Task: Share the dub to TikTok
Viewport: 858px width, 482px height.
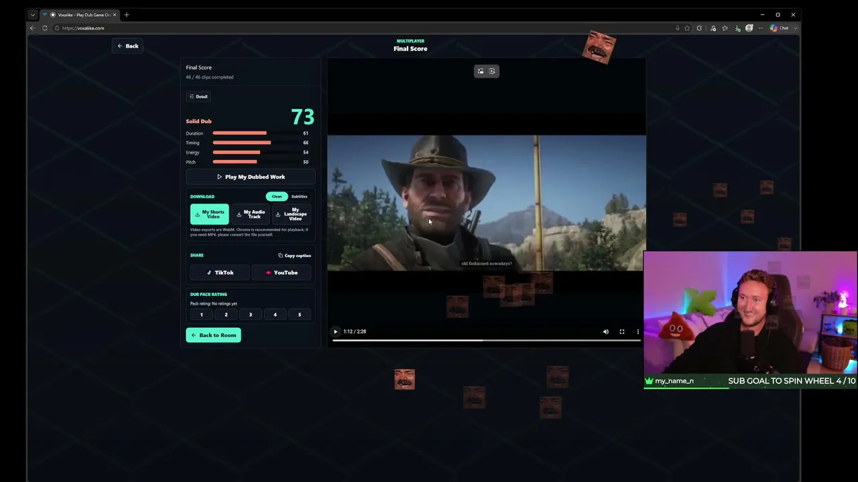Action: (220, 272)
